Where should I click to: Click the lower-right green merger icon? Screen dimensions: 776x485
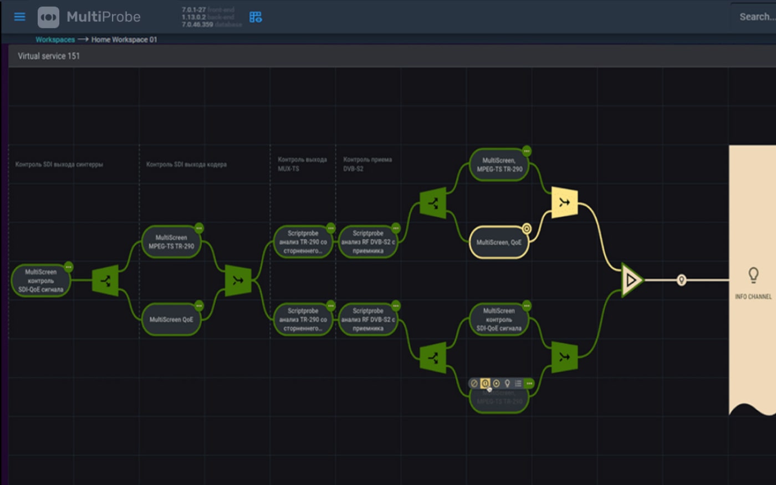click(565, 358)
